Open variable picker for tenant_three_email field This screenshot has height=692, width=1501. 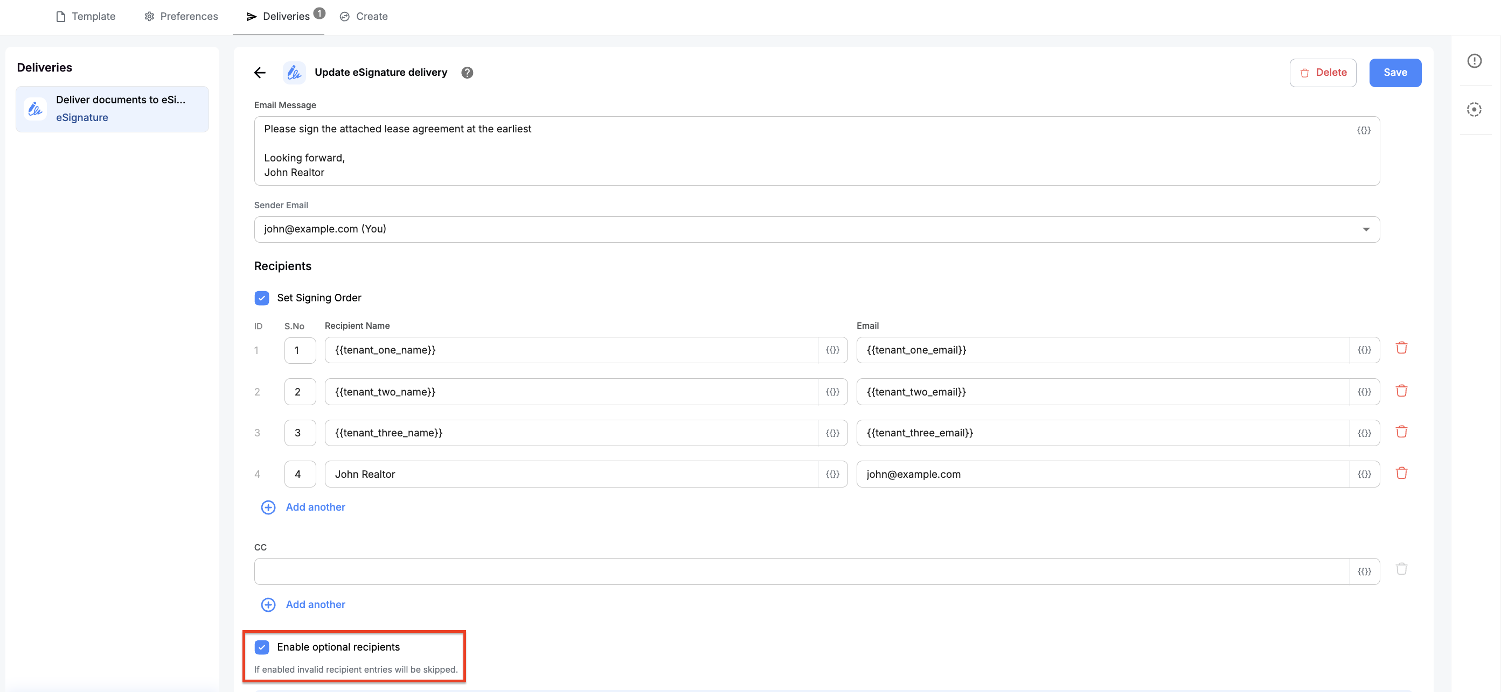click(x=1364, y=433)
